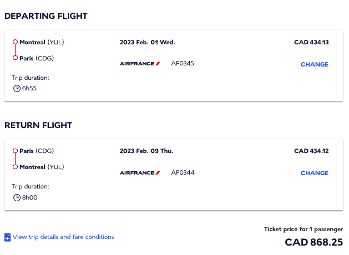This screenshot has width=349, height=255.
Task: Click Paris (CDG) origin in return flight
Action: [x=37, y=151]
